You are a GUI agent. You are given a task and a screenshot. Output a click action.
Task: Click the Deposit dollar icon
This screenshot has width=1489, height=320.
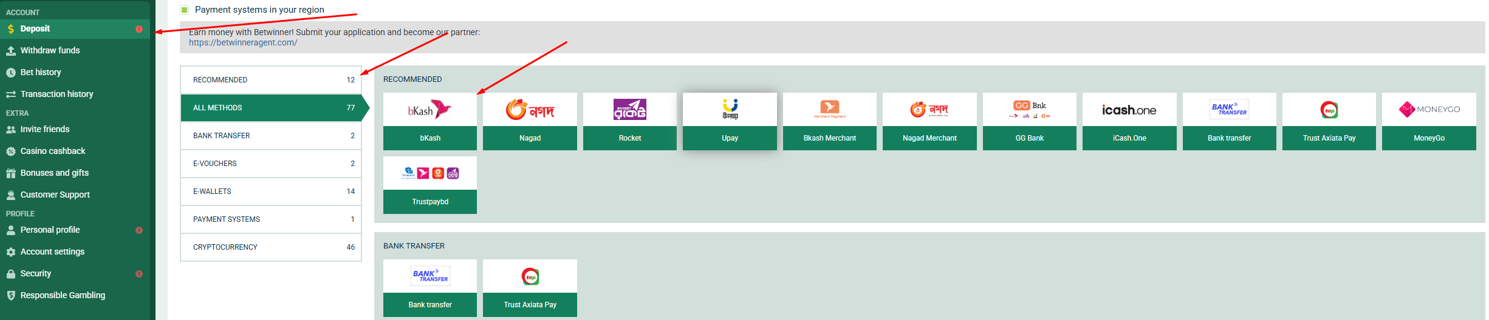click(x=11, y=29)
